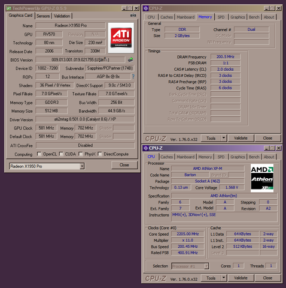286x288 pixels.
Task: Click the upper CPU-Z title bar icon
Action: [145, 8]
